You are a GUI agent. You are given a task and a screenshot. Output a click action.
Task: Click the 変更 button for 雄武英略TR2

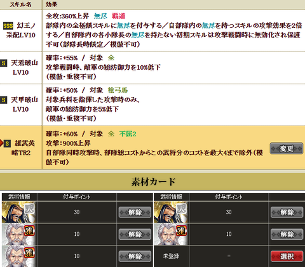pos(287,148)
